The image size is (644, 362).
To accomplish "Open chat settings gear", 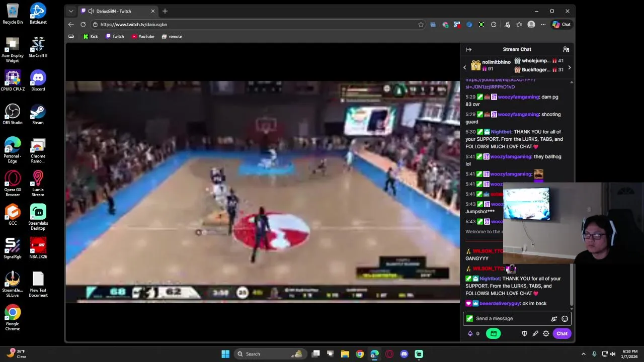I will 546,333.
